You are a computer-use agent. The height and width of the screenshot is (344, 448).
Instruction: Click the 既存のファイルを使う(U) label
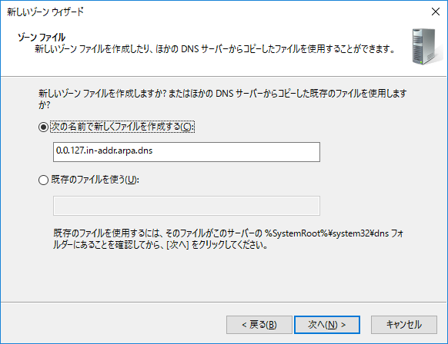pyautogui.click(x=95, y=180)
